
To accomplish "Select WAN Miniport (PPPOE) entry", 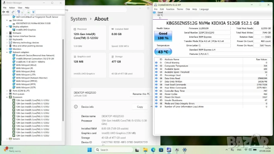I will (x=27, y=81).
